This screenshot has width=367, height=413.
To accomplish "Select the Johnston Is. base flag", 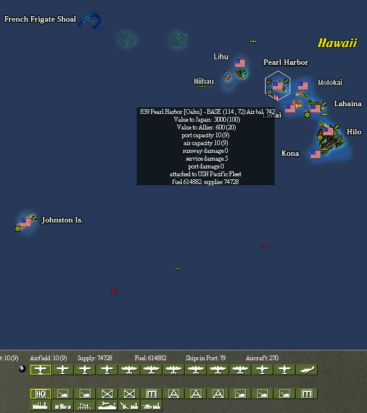I will 26,222.
